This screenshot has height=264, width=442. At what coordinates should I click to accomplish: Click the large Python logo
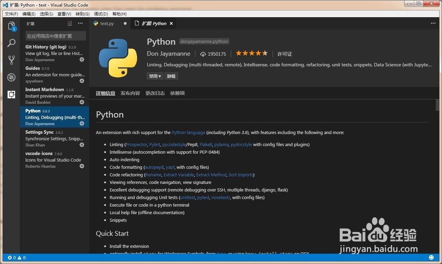coord(118,58)
